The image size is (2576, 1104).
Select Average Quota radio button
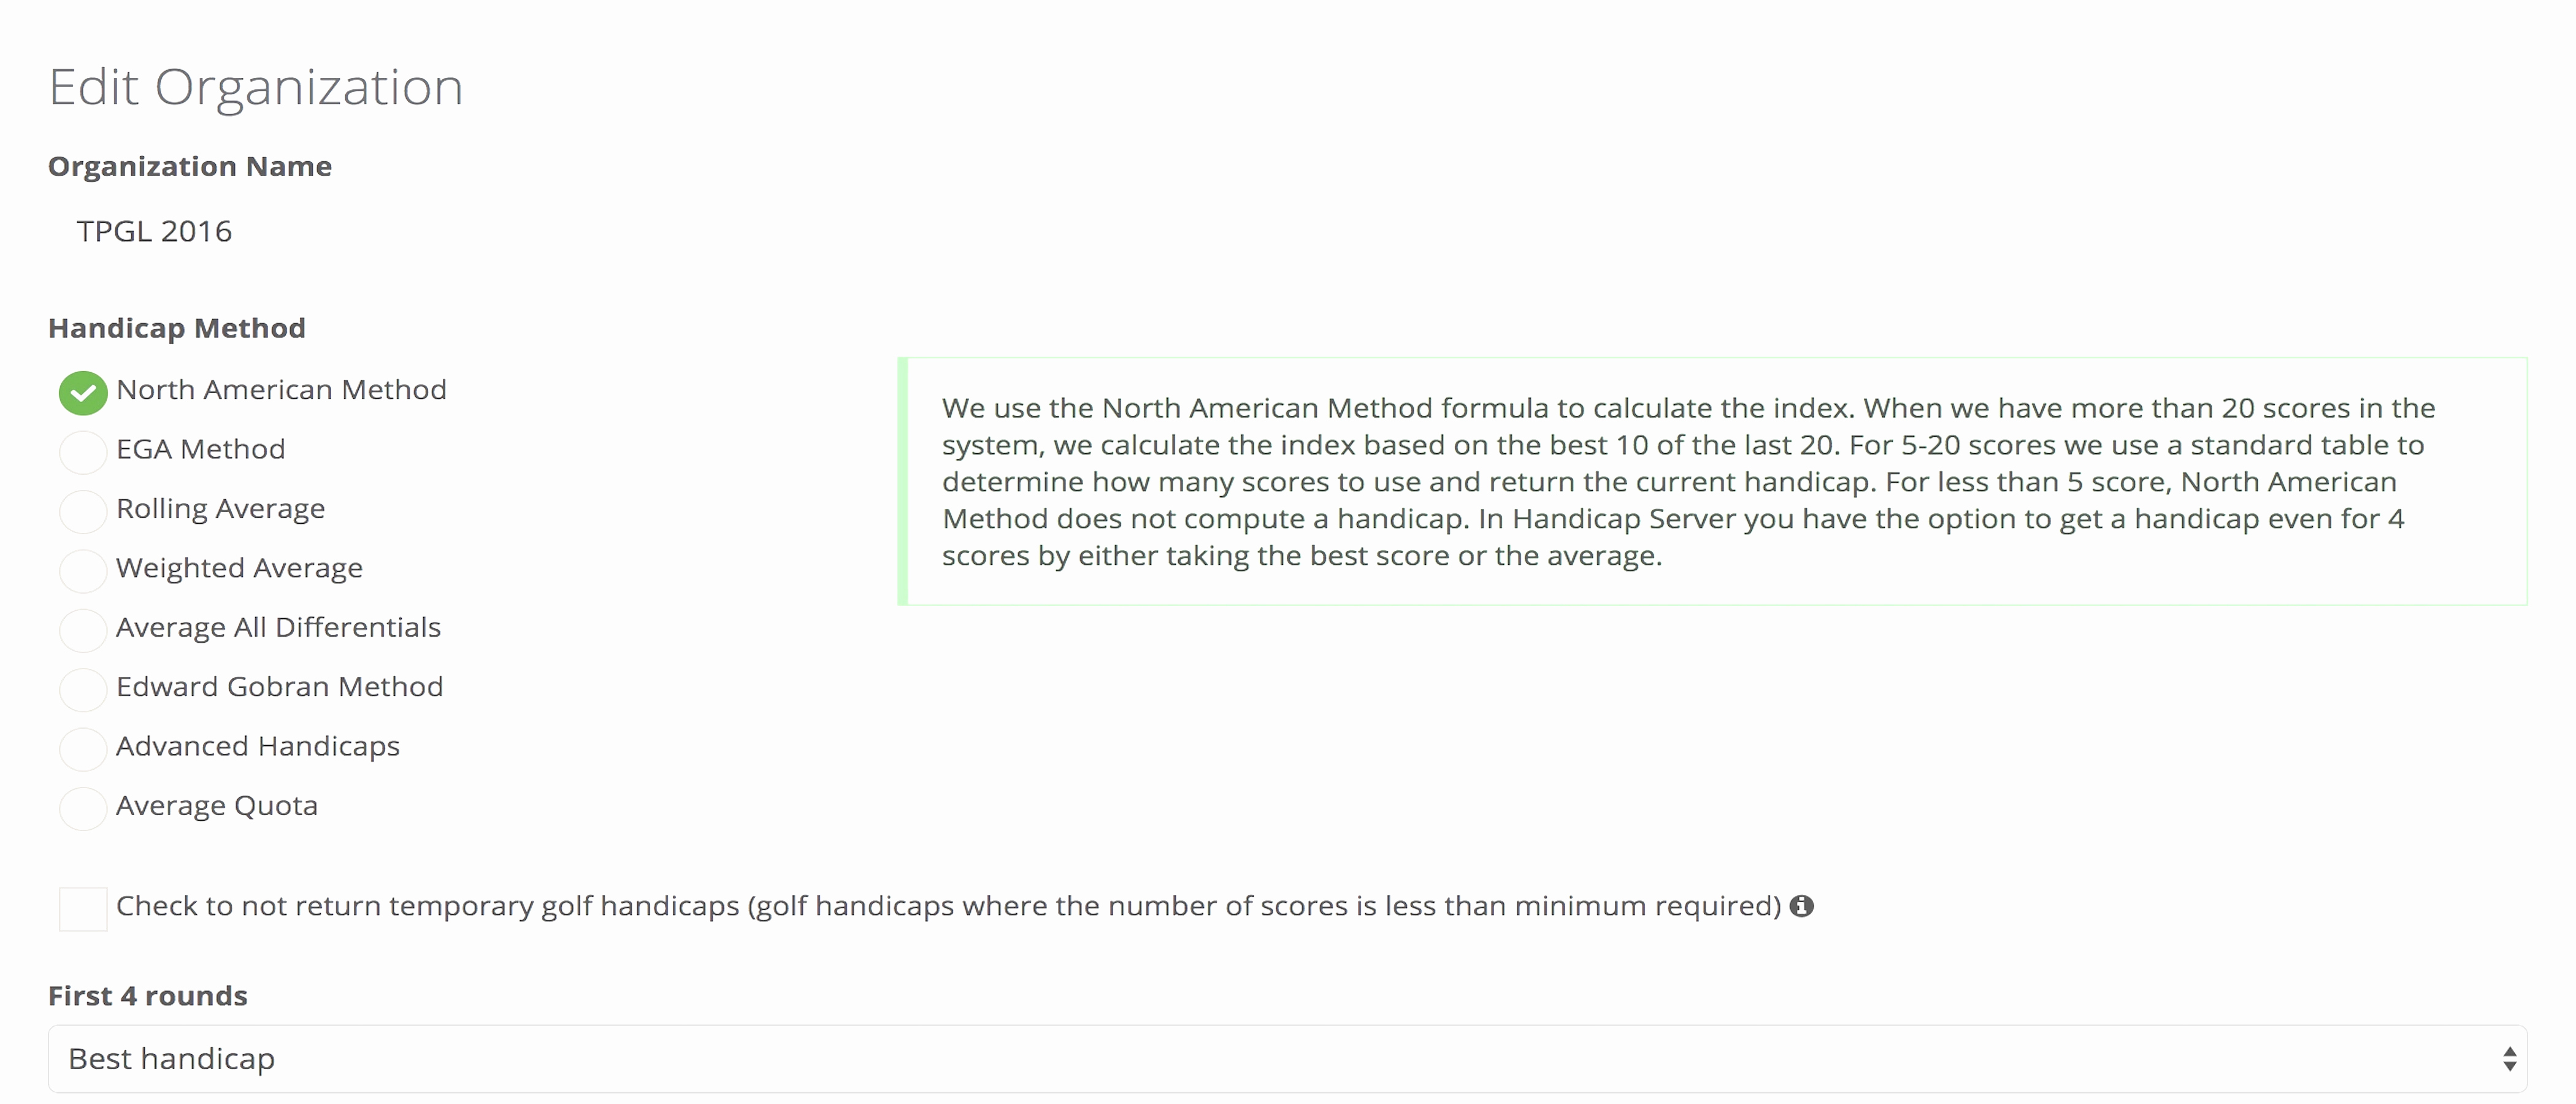coord(83,808)
